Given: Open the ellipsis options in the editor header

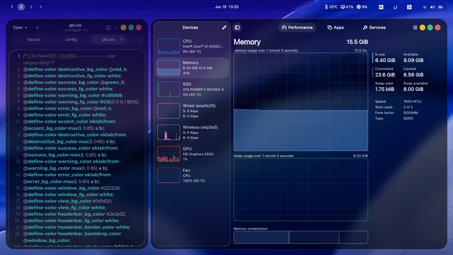Looking at the screenshot, I should (116, 27).
